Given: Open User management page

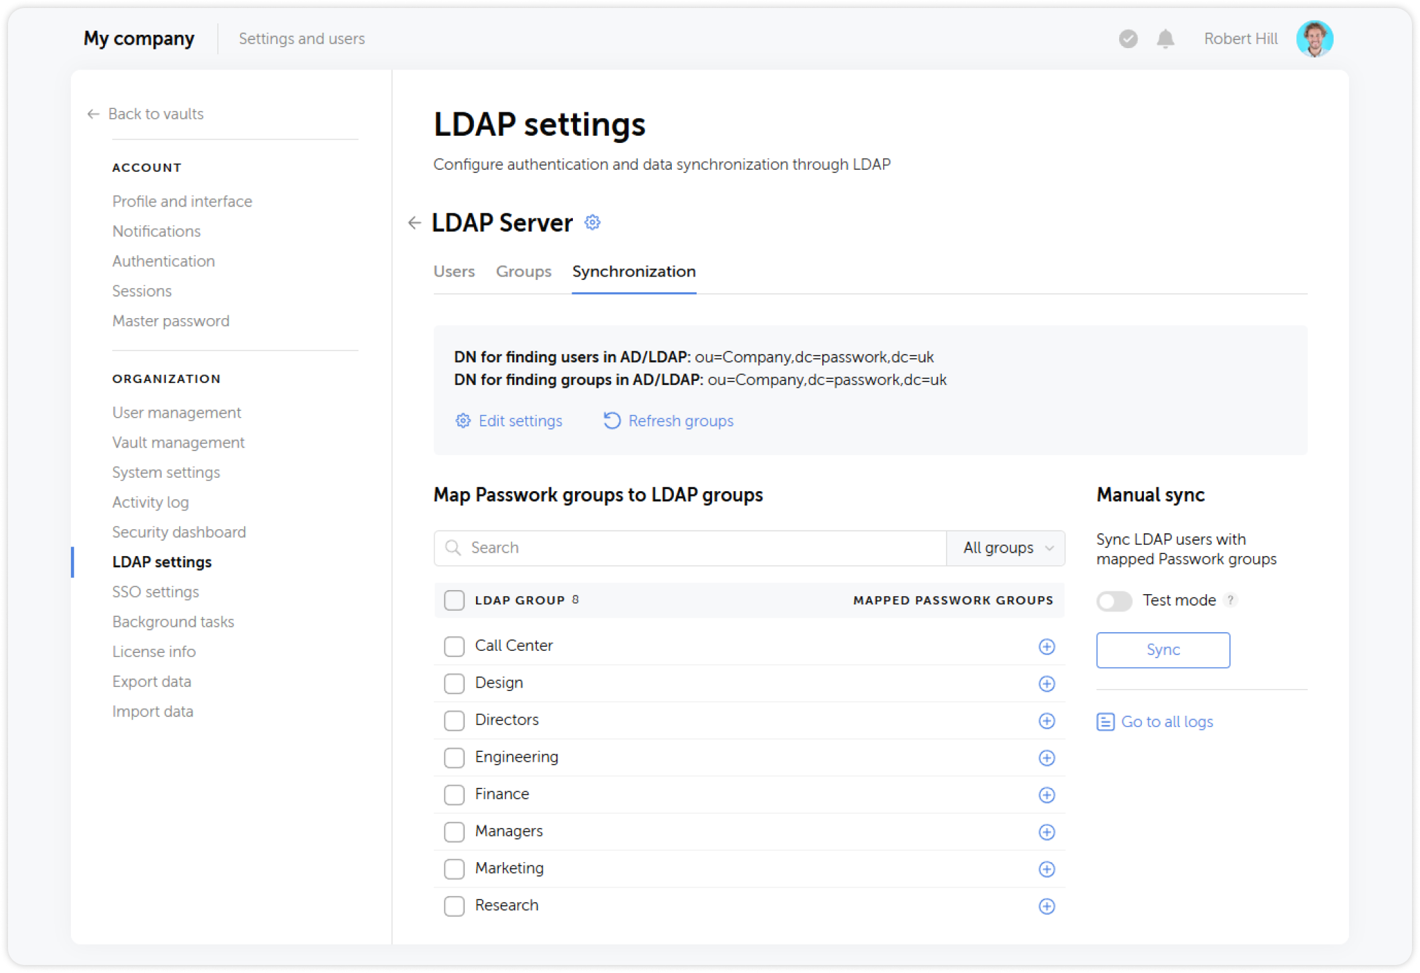Looking at the screenshot, I should (x=176, y=413).
